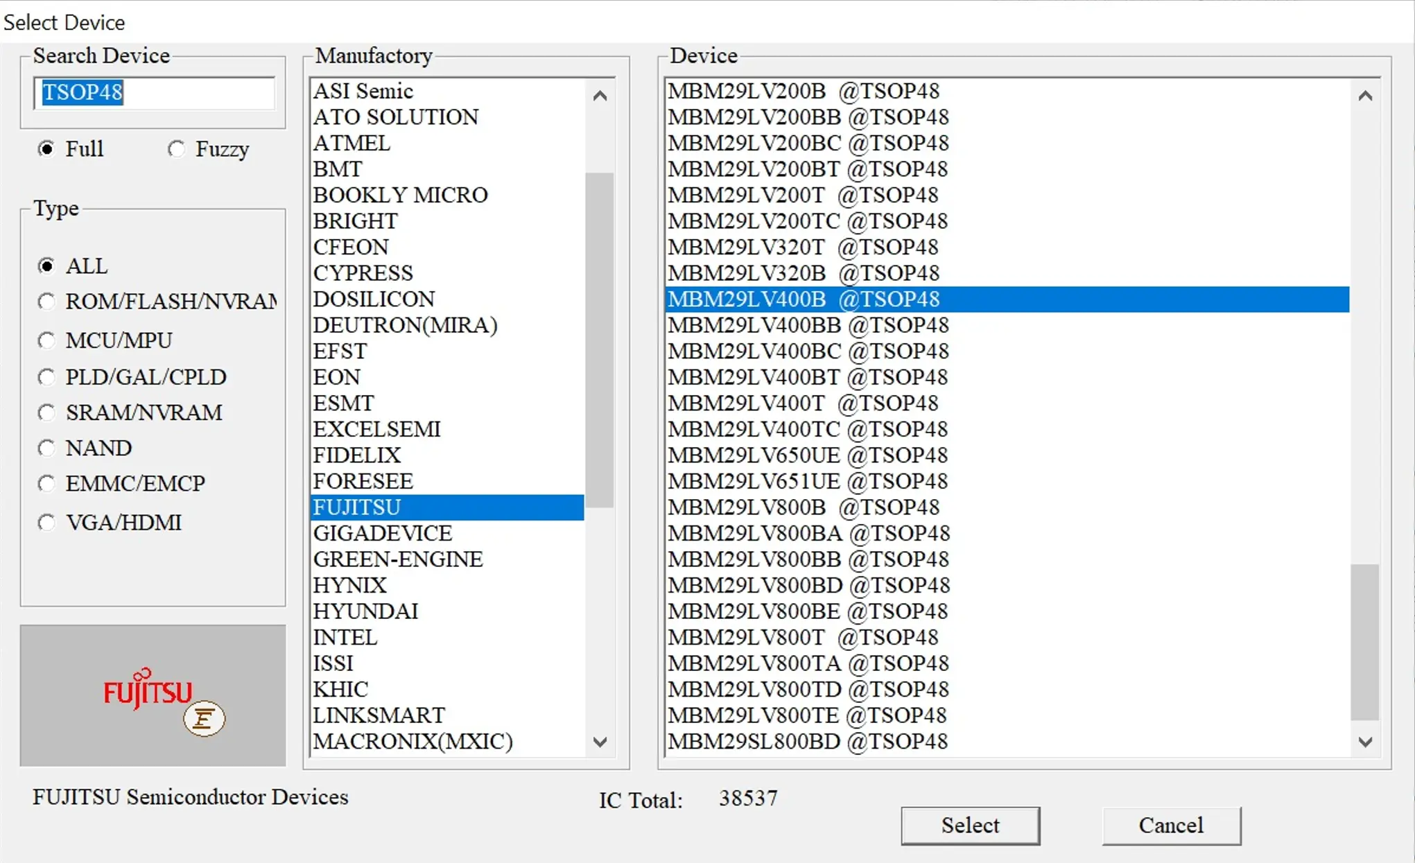Choose MCU/MPU device type
This screenshot has height=863, width=1415.
click(x=46, y=340)
